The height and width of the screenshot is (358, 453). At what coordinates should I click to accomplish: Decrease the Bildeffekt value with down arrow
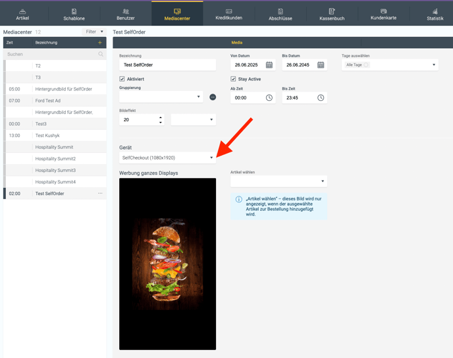(x=161, y=122)
